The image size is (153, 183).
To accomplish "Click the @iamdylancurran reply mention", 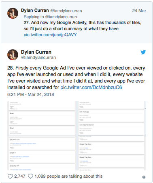I will 61,17.
